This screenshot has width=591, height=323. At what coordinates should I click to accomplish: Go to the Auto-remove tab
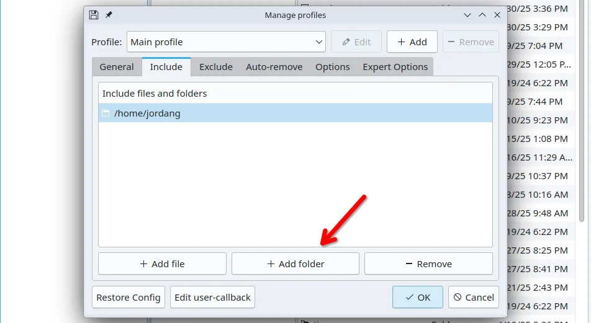click(274, 67)
